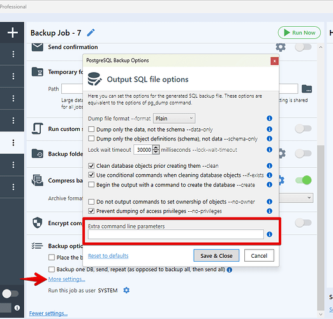Click info icon beside Extra command line parameters

click(x=269, y=234)
